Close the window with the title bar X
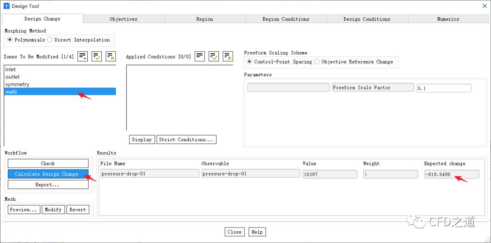 485,6
